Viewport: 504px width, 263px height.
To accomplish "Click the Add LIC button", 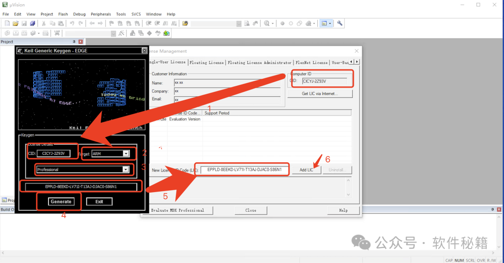I will click(x=306, y=170).
